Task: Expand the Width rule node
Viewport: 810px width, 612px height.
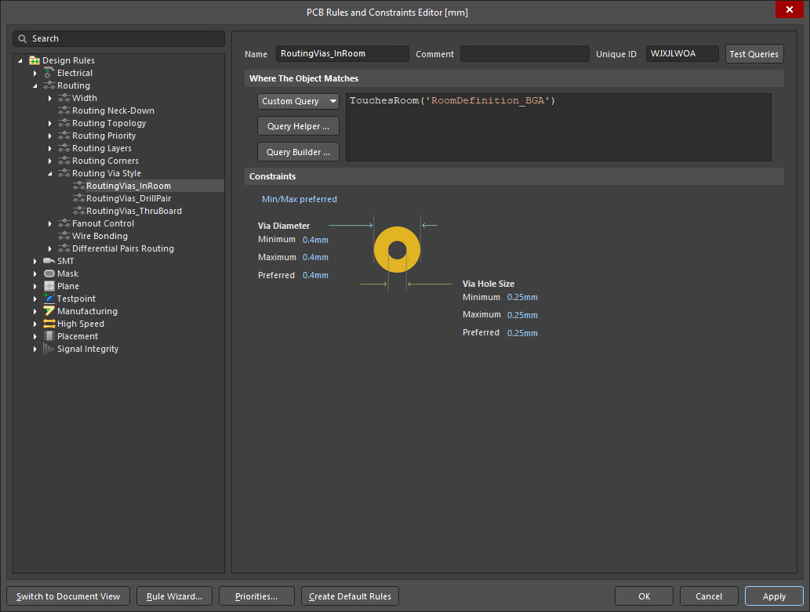Action: tap(50, 98)
